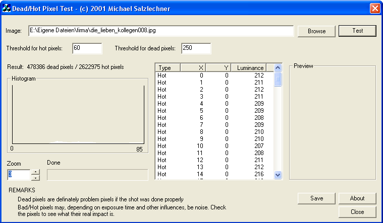
Task: Click the Save button
Action: 316,198
